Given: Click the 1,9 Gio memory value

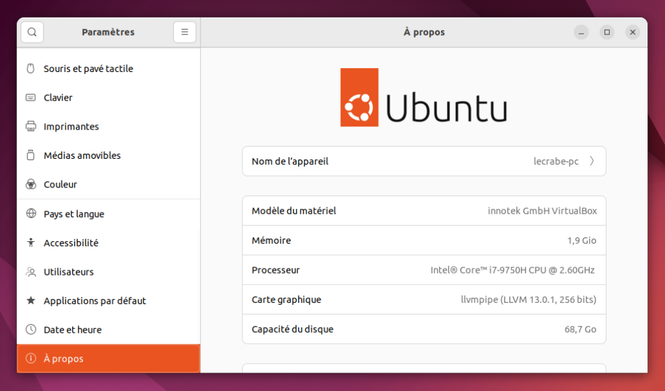Looking at the screenshot, I should (581, 241).
